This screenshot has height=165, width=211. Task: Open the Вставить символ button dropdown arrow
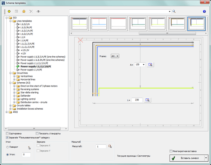pos(206,158)
